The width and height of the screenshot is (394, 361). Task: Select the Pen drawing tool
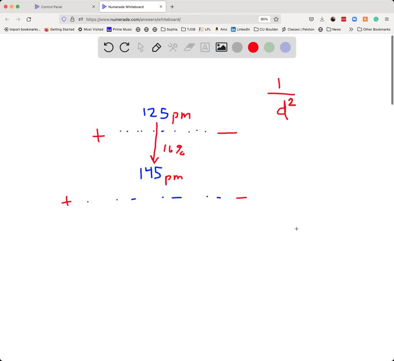click(157, 47)
